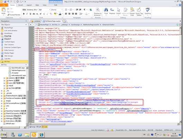The width and height of the screenshot is (183, 139).
Task: Switch to the Insert ribbon tab
Action: pos(20,5)
